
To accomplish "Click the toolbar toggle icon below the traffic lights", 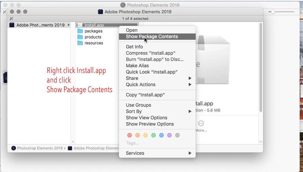I will (x=11, y=19).
